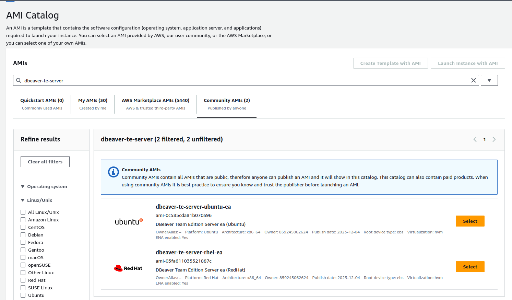Select the dbeaver-te-server-rhel-ea AMI
The width and height of the screenshot is (512, 300).
(470, 267)
